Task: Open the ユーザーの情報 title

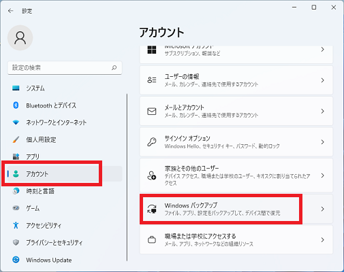Action: (x=182, y=76)
